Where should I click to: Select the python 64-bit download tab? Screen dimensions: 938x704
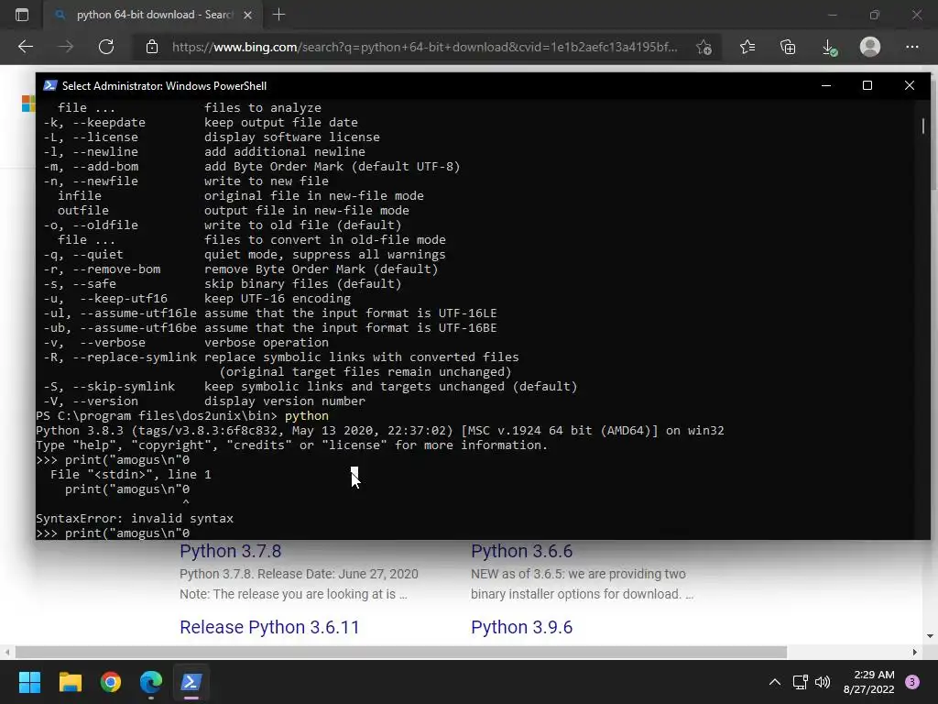[153, 15]
